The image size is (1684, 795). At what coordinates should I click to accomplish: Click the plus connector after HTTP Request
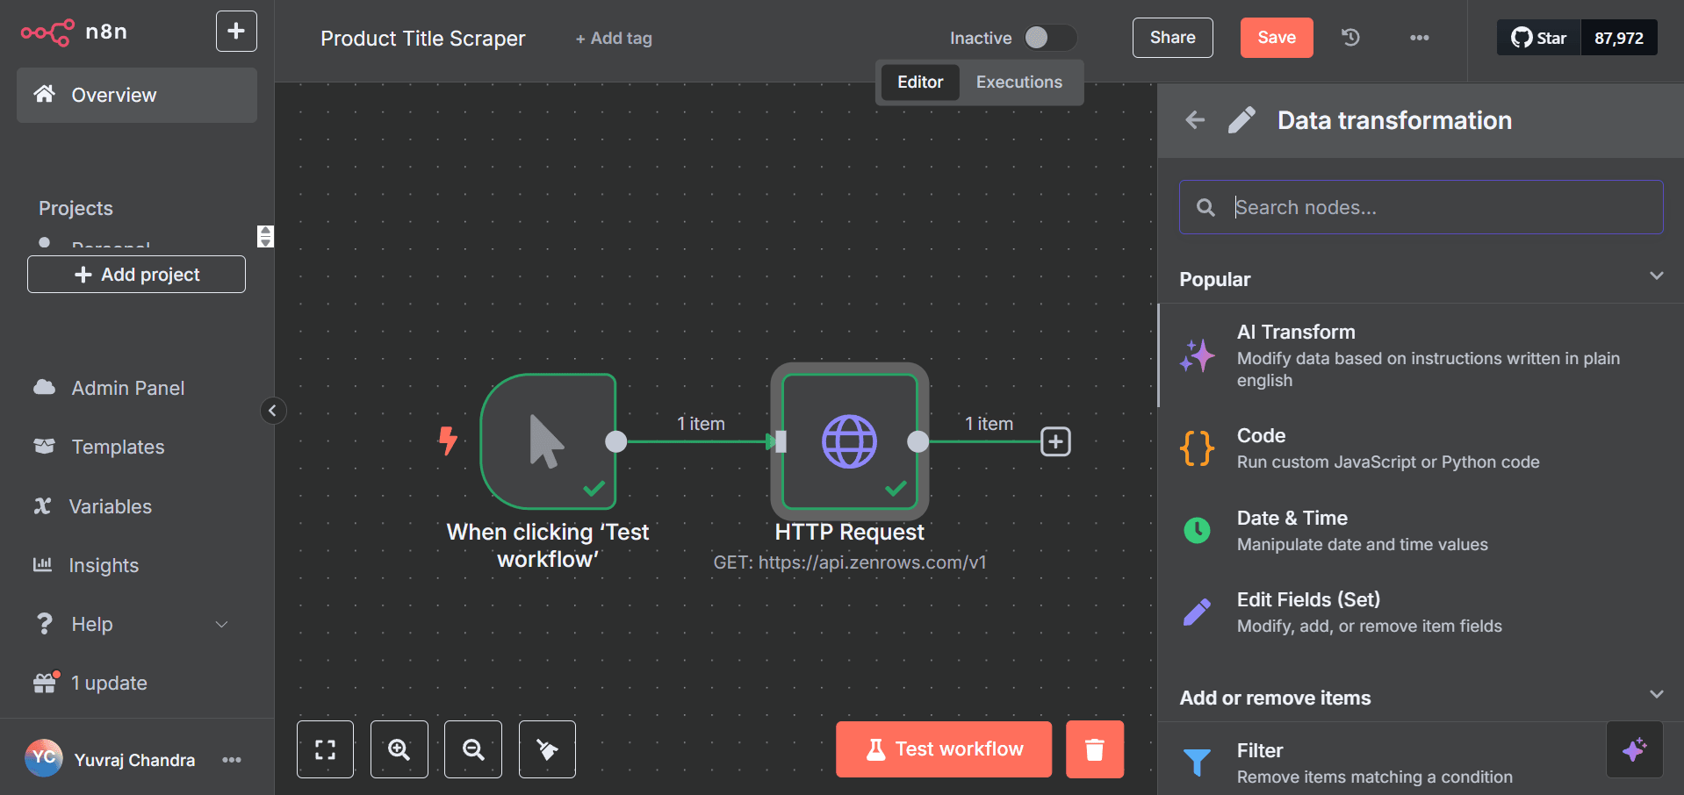click(1055, 441)
